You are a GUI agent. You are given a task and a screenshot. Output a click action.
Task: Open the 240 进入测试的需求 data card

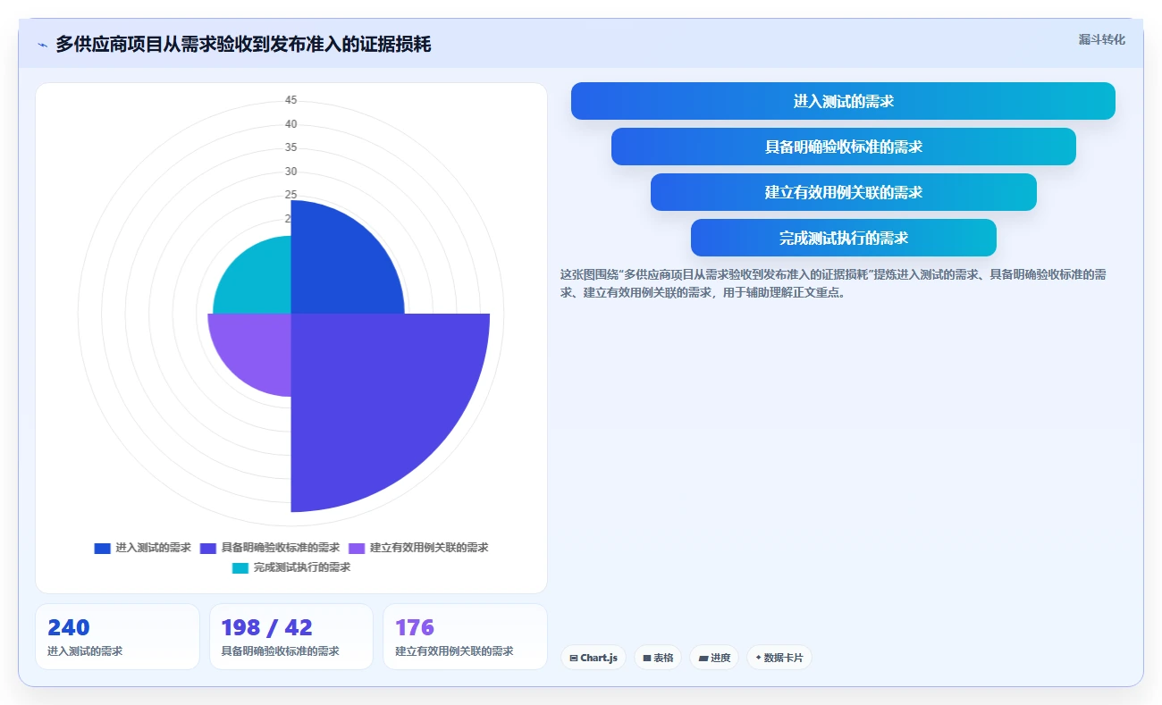click(x=117, y=636)
